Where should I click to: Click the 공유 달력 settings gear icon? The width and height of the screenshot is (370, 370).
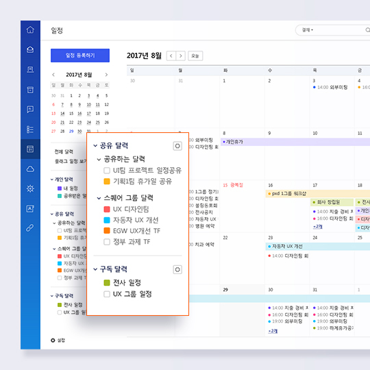click(x=177, y=146)
